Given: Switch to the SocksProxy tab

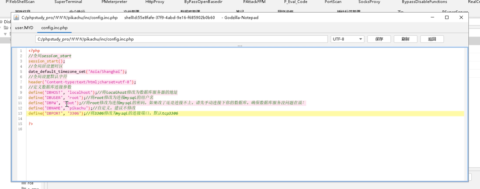Looking at the screenshot, I should tap(369, 2).
